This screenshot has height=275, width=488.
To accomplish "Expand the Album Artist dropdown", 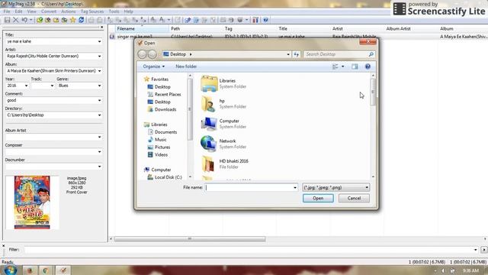I will [x=99, y=137].
